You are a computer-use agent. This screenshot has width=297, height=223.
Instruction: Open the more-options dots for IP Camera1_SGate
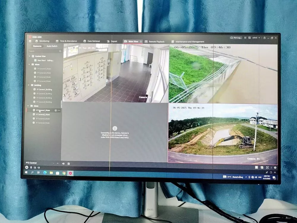tap(59, 110)
